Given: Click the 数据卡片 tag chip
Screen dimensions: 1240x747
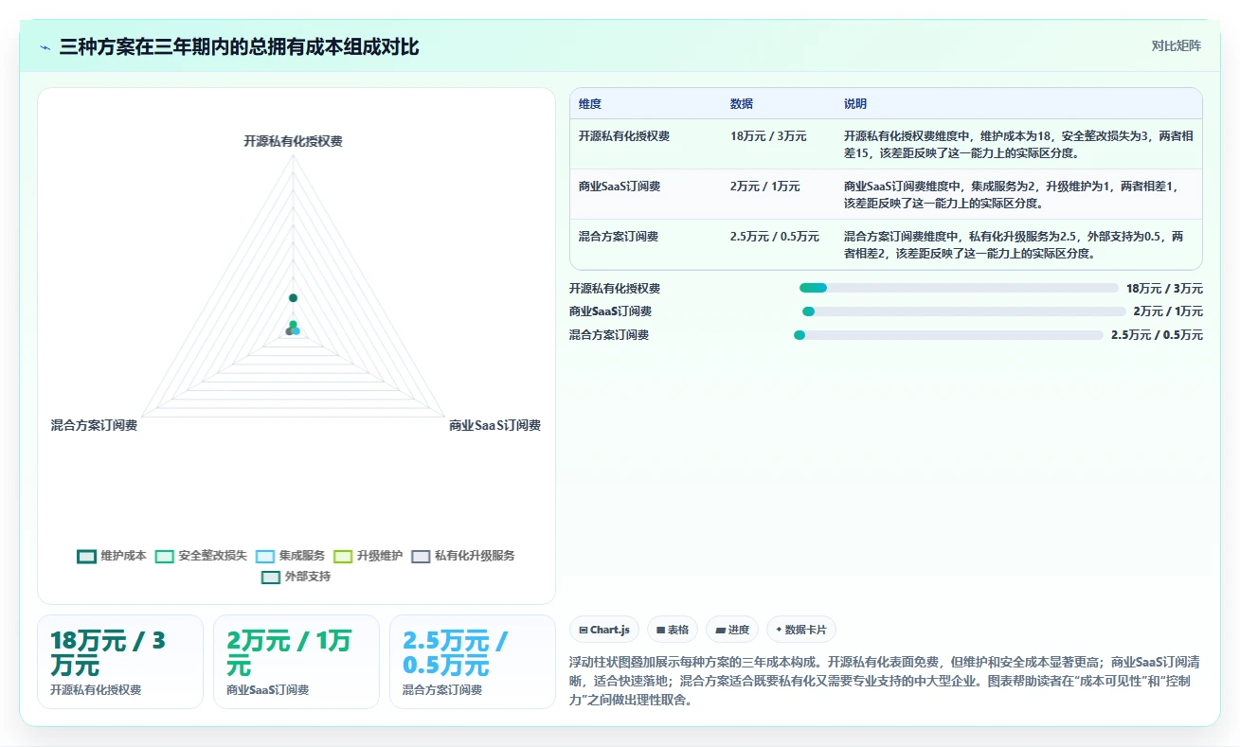Looking at the screenshot, I should pyautogui.click(x=801, y=630).
